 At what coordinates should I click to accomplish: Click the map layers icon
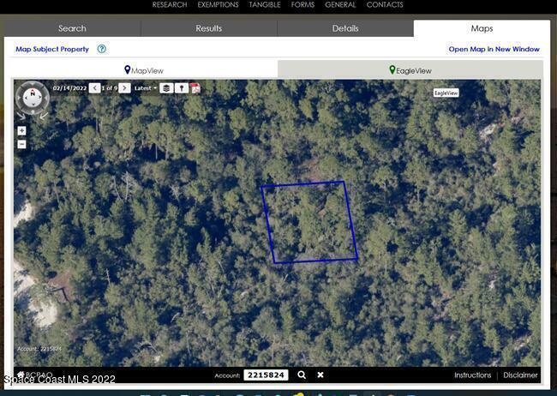166,88
